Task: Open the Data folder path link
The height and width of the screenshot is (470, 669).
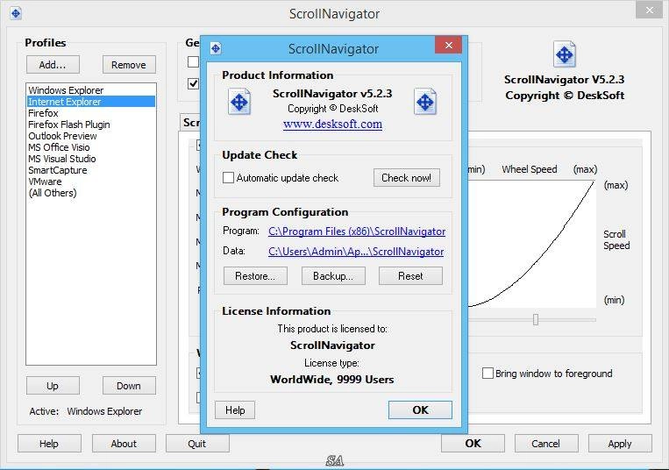Action: (x=356, y=252)
